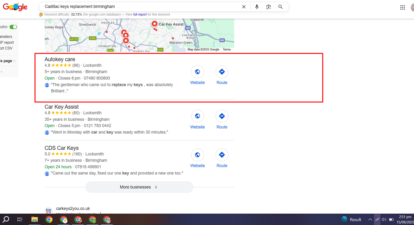Select Export CSV in the sidebar
The width and height of the screenshot is (414, 225).
[6, 48]
